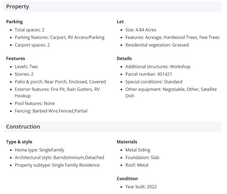Select the Size: 4.84 Acres line
The image size is (227, 194).
click(x=141, y=30)
